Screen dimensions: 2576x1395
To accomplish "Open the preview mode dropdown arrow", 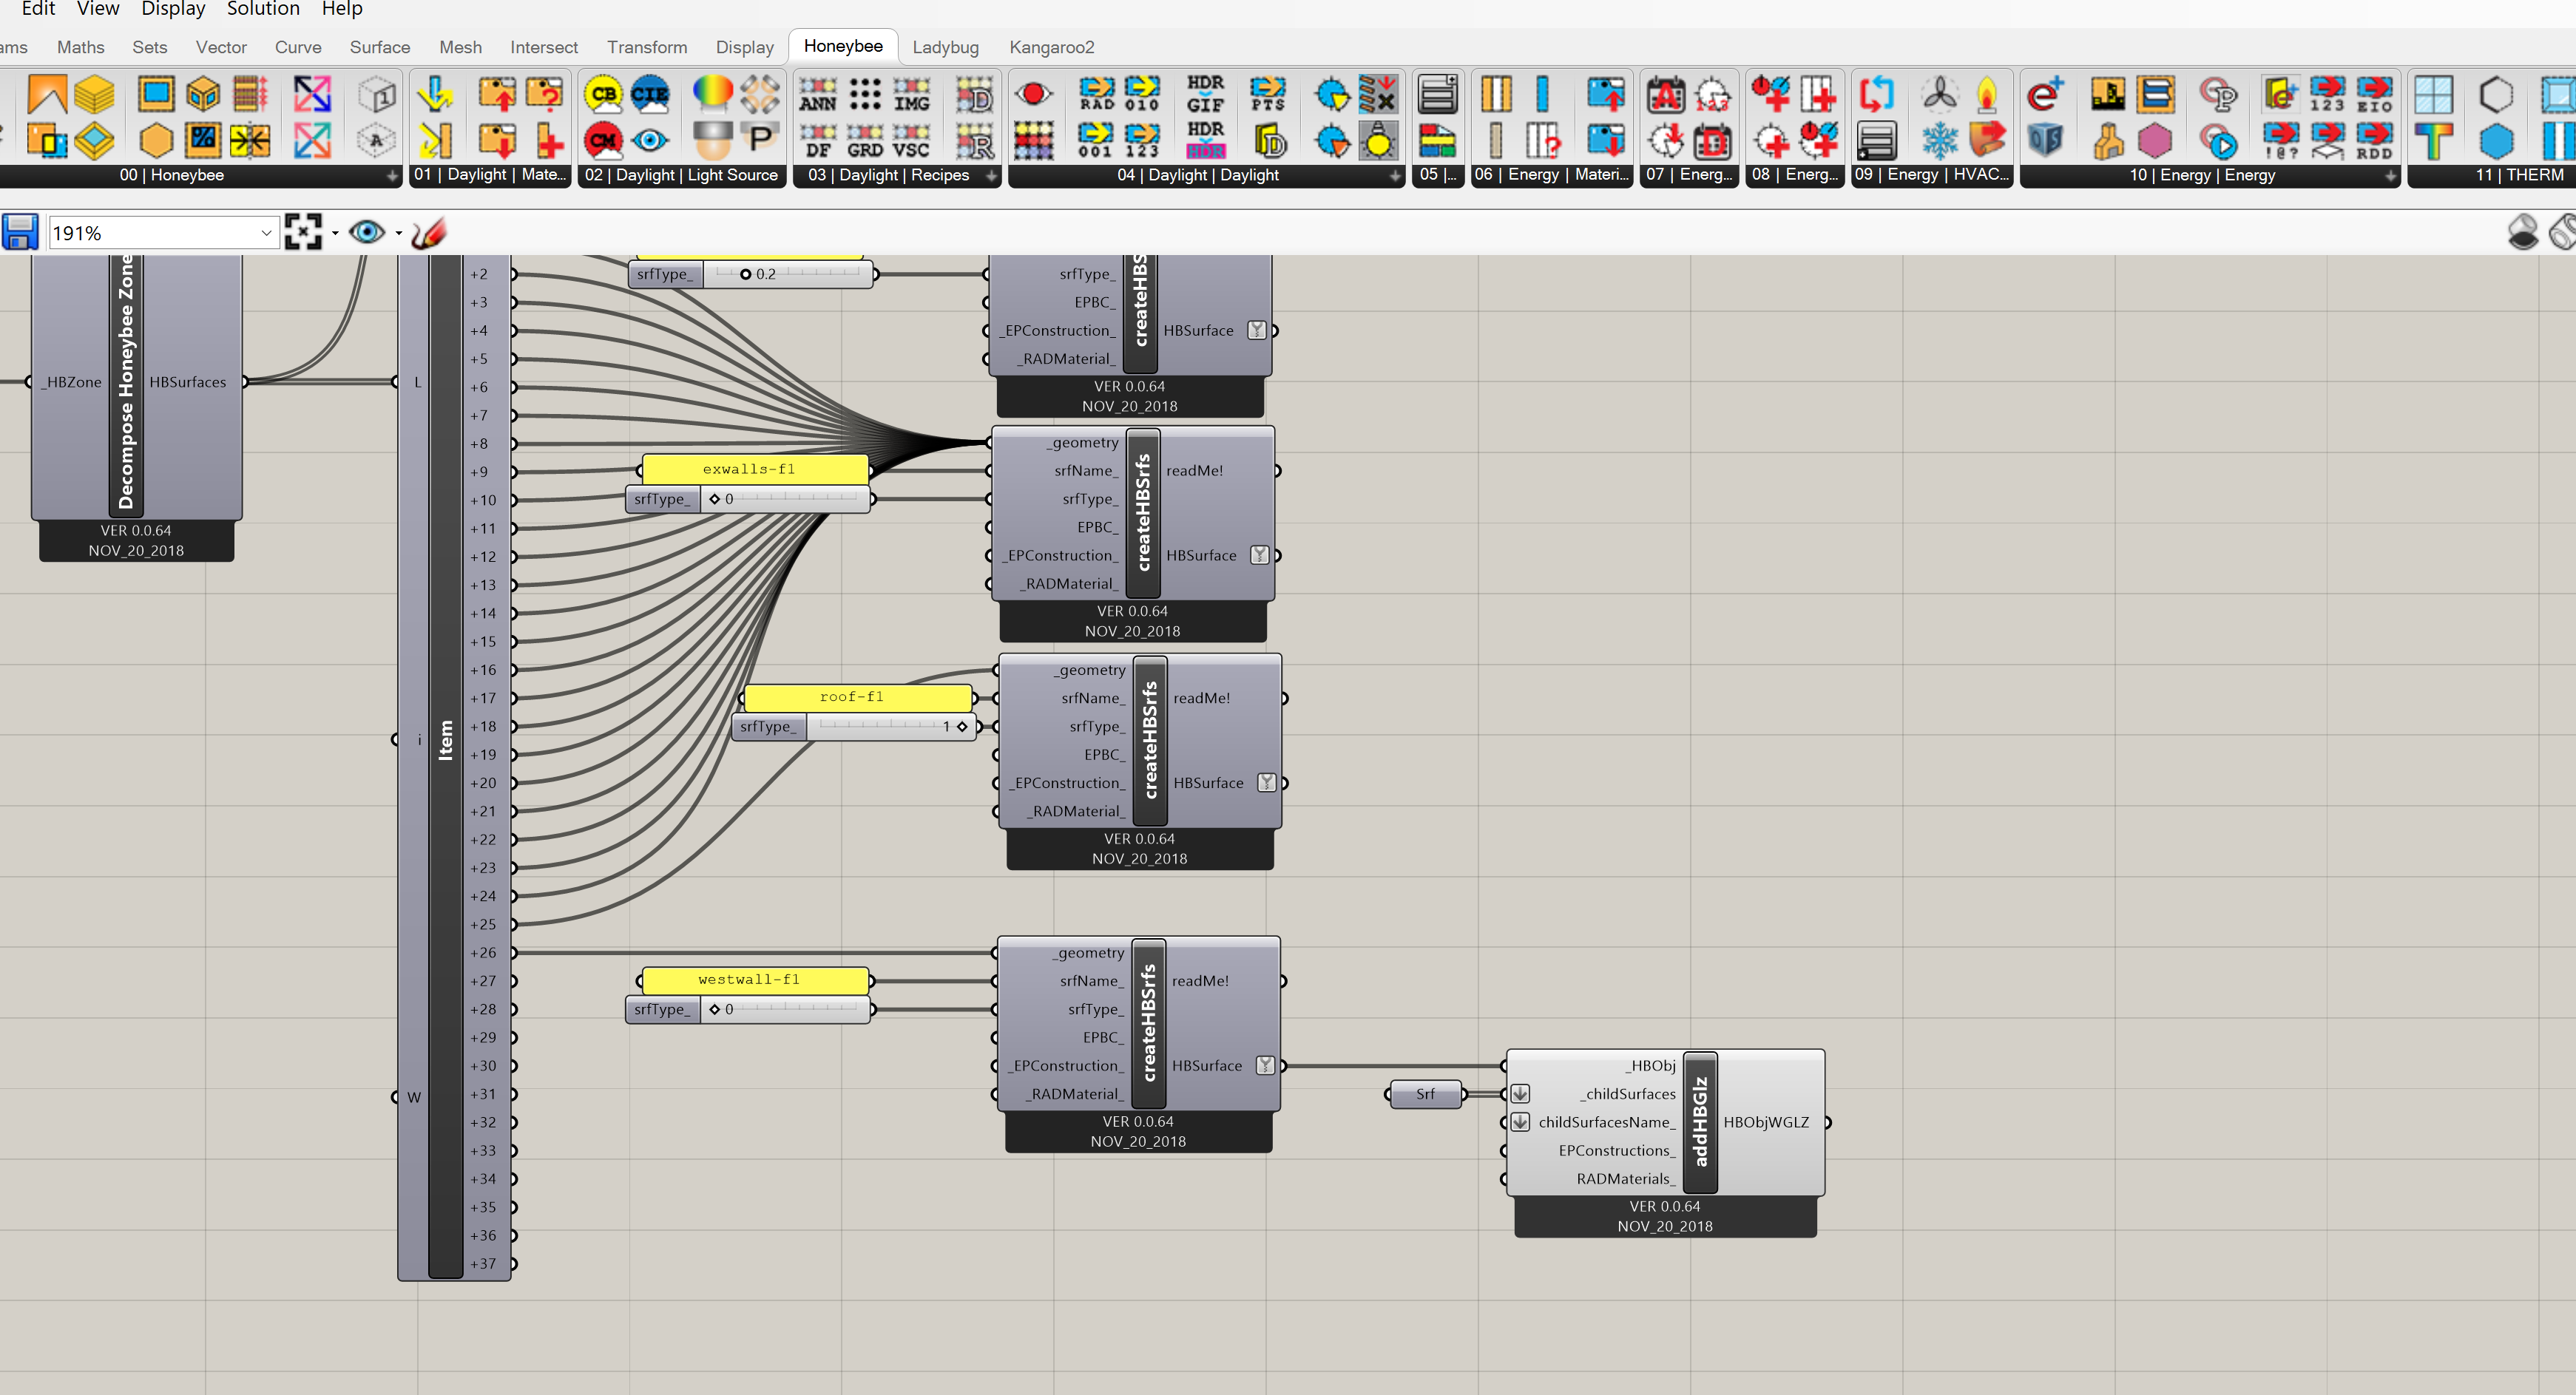I will pyautogui.click(x=399, y=234).
